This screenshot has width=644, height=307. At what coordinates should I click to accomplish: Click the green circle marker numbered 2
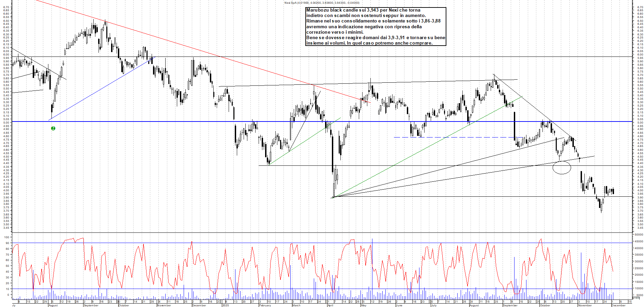[x=53, y=128]
